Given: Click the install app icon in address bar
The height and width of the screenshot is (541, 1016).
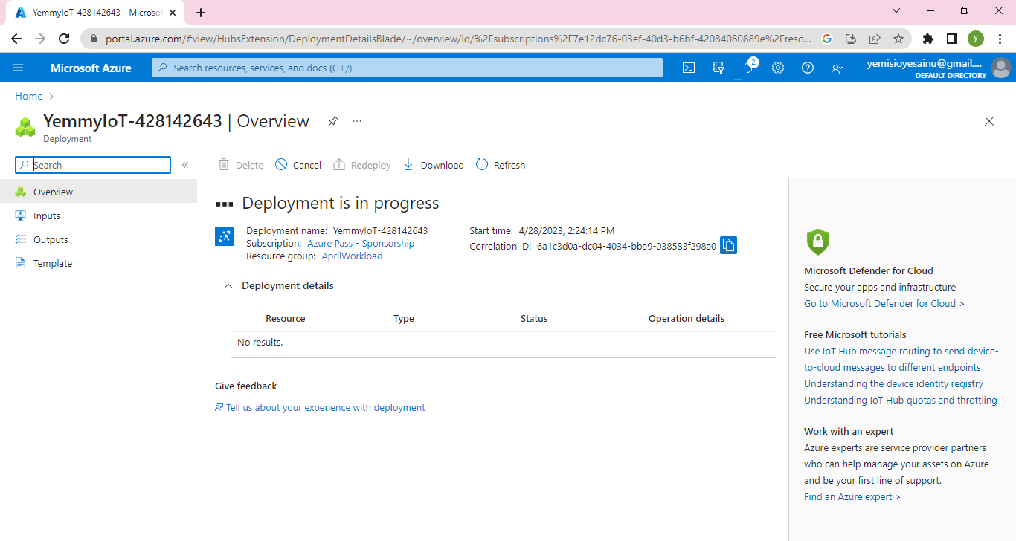Looking at the screenshot, I should (x=851, y=39).
